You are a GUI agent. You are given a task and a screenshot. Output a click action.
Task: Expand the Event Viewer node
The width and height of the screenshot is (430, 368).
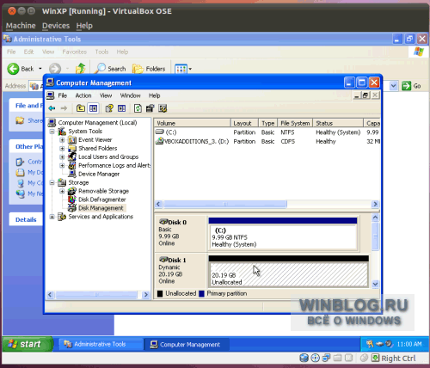pos(62,140)
